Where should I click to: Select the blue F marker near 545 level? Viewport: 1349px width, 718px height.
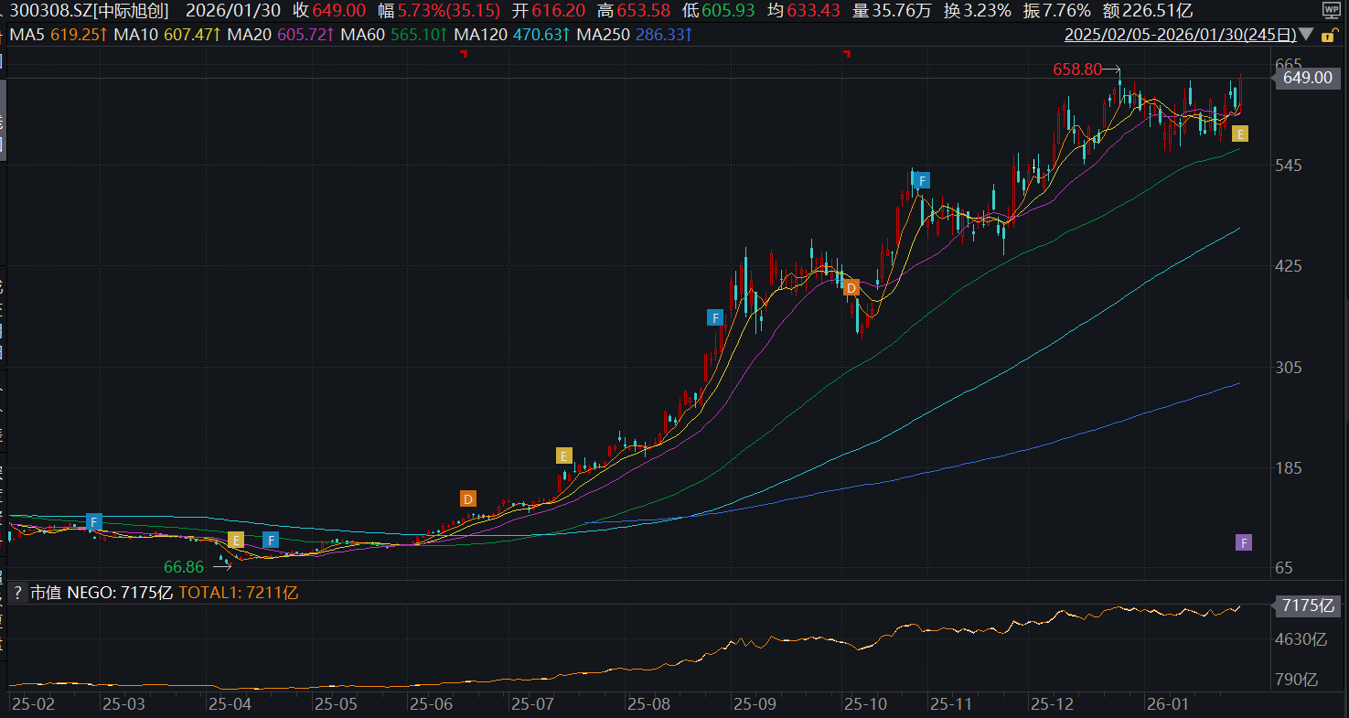pyautogui.click(x=923, y=179)
